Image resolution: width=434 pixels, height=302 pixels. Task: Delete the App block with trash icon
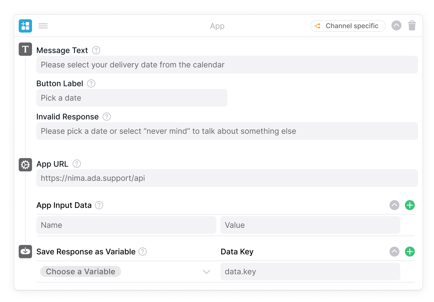(x=412, y=26)
